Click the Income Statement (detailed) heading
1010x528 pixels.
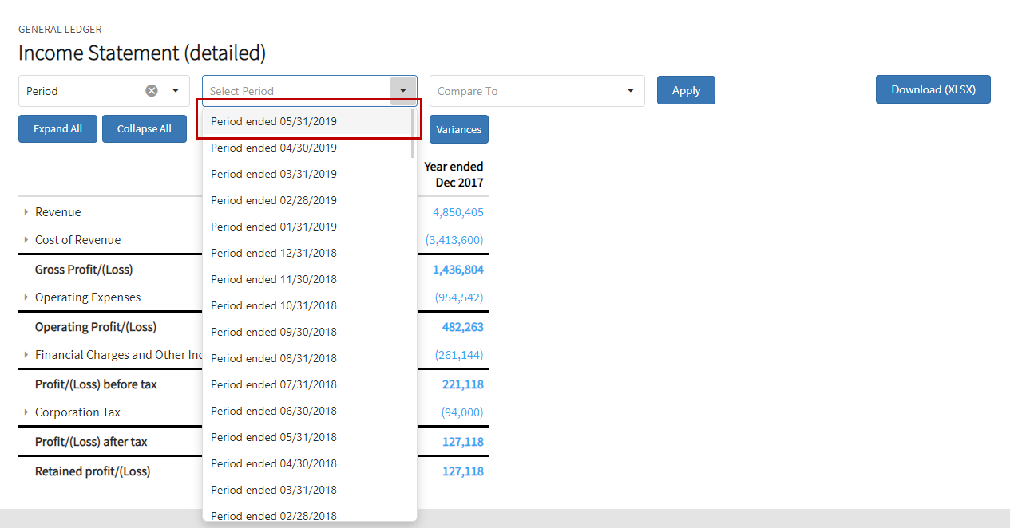point(142,53)
